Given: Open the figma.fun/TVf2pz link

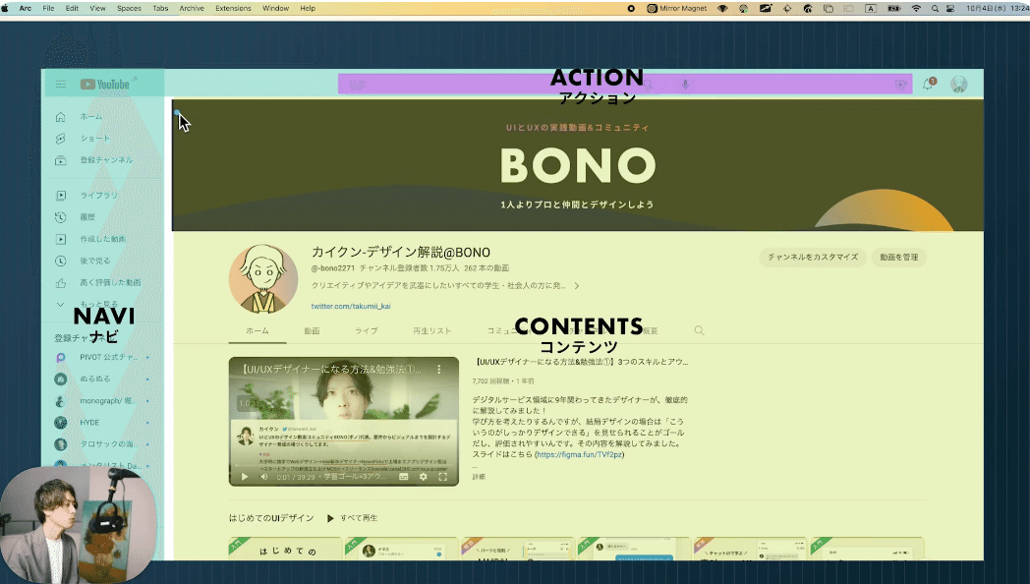Looking at the screenshot, I should (x=580, y=454).
